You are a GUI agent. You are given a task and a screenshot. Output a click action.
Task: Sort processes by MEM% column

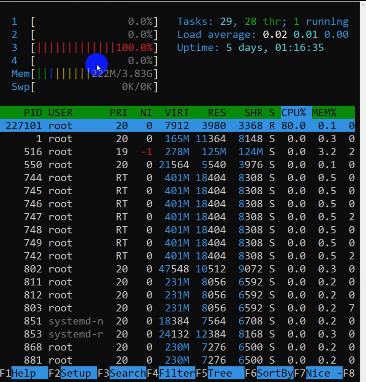pyautogui.click(x=324, y=113)
